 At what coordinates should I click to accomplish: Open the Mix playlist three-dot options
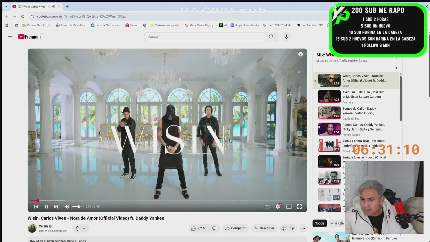click(396, 67)
